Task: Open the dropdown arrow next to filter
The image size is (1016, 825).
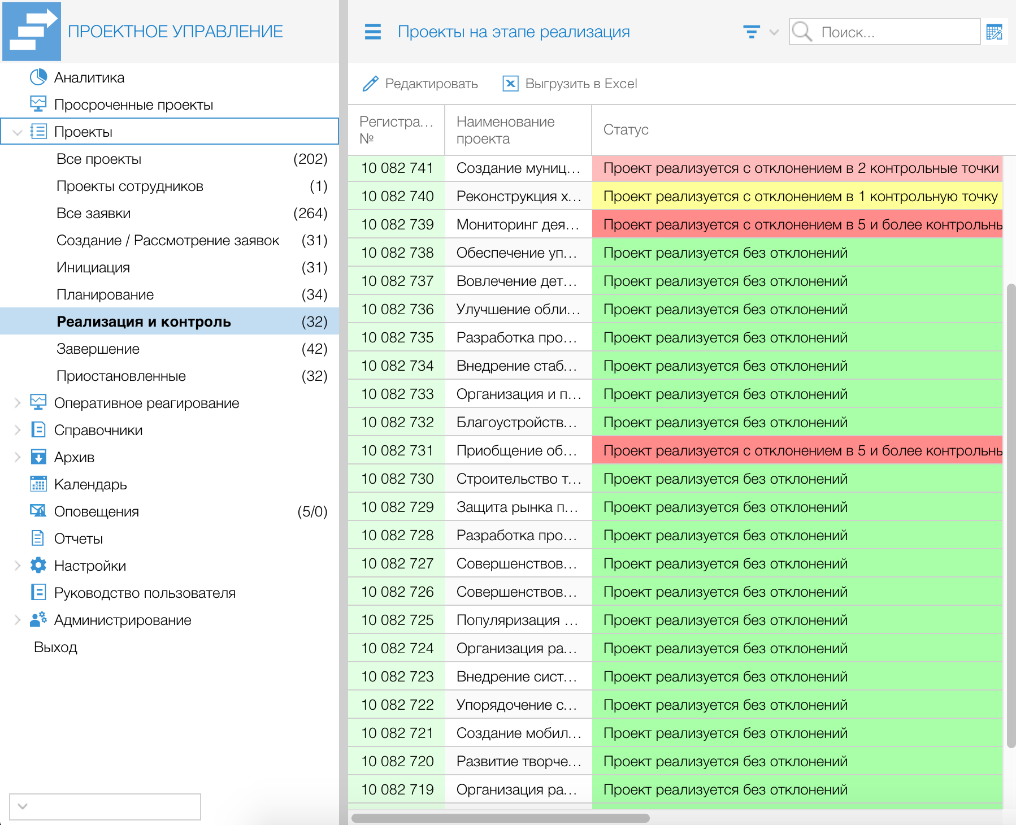Action: pyautogui.click(x=774, y=32)
